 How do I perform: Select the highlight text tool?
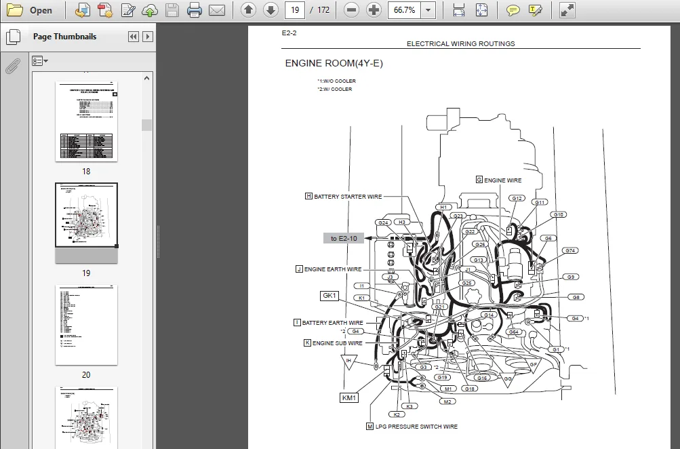[x=536, y=10]
